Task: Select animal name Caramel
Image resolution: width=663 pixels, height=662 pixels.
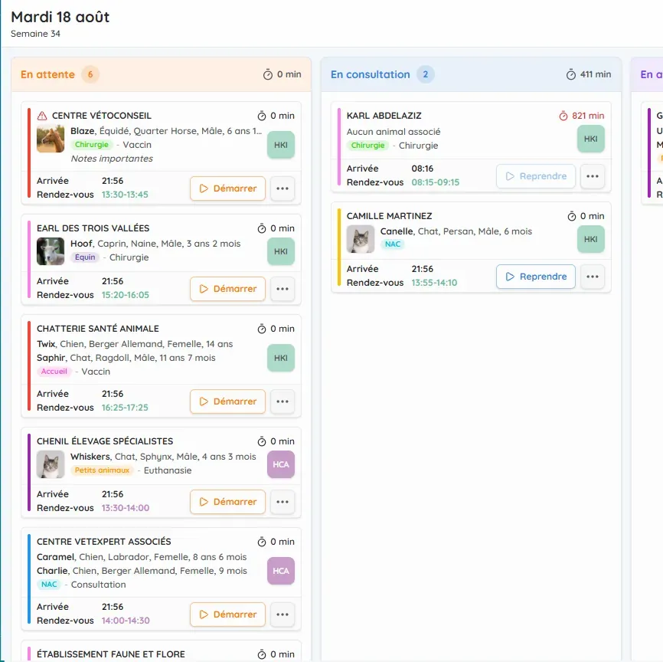Action: 55,557
